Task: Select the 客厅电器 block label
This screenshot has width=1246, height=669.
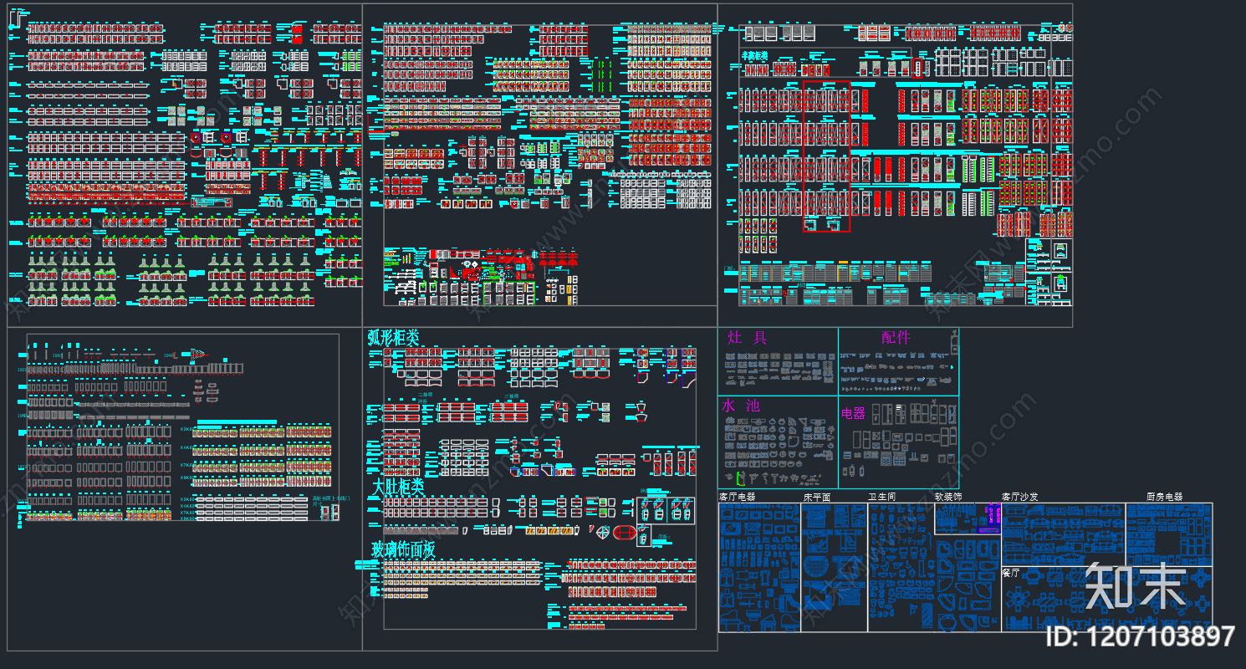Action: pyautogui.click(x=737, y=497)
